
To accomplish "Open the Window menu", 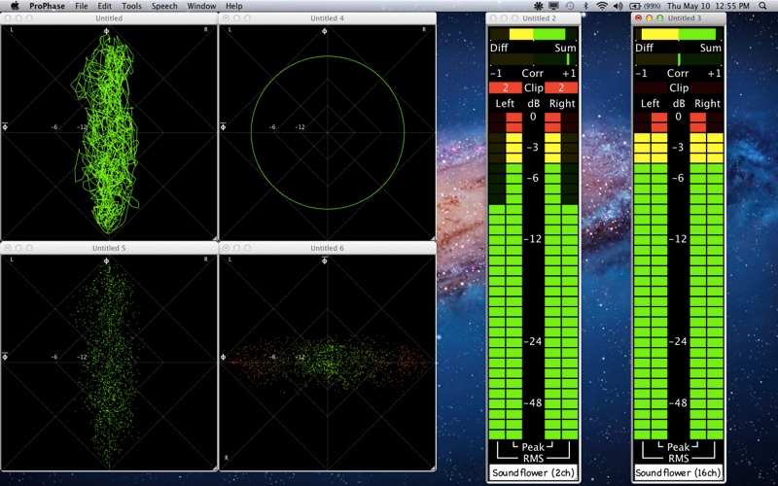I will tap(201, 6).
